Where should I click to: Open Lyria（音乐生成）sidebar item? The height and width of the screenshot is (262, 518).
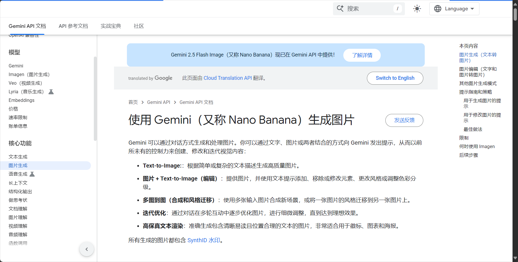point(26,92)
